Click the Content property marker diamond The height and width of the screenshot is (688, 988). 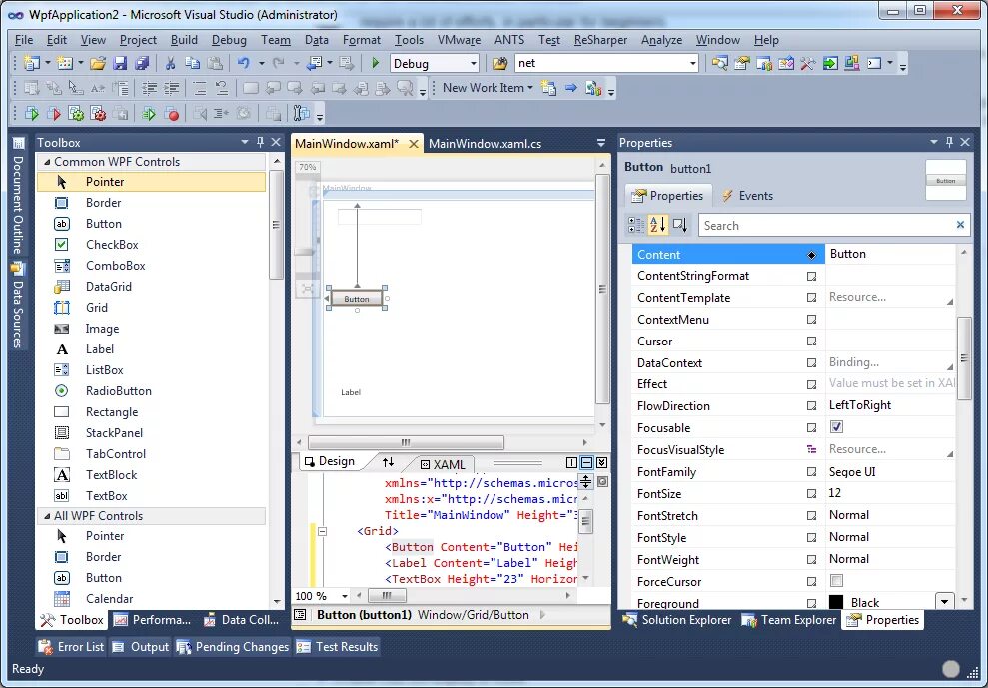(811, 255)
